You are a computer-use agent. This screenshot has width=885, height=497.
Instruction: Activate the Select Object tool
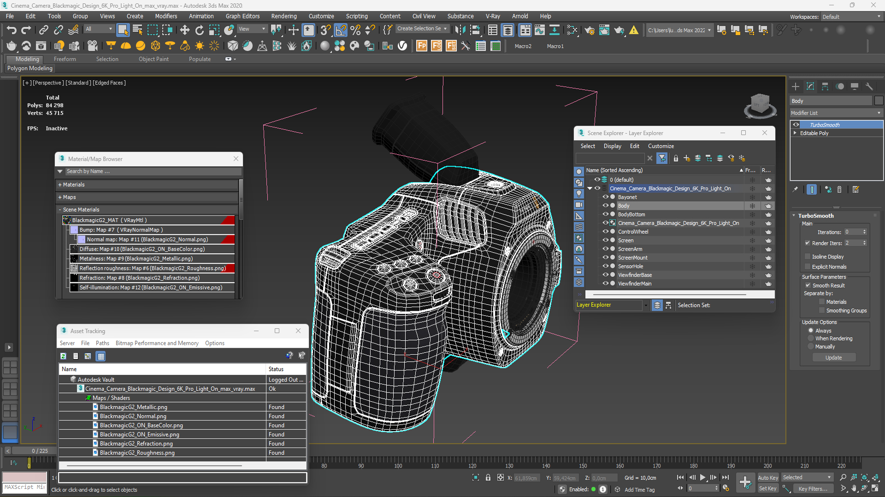point(123,30)
